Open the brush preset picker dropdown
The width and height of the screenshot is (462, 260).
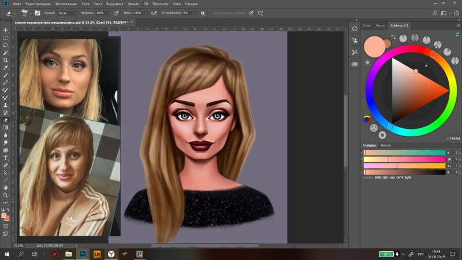coord(27,13)
